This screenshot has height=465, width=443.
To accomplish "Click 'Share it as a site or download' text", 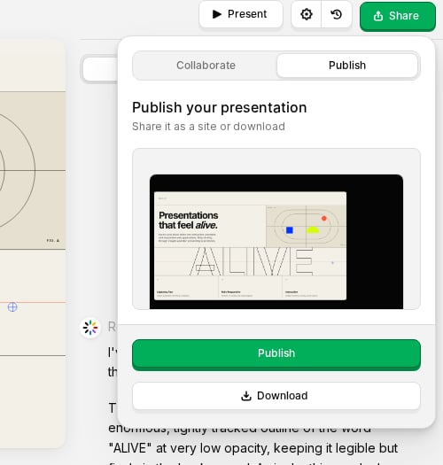I will tap(208, 127).
